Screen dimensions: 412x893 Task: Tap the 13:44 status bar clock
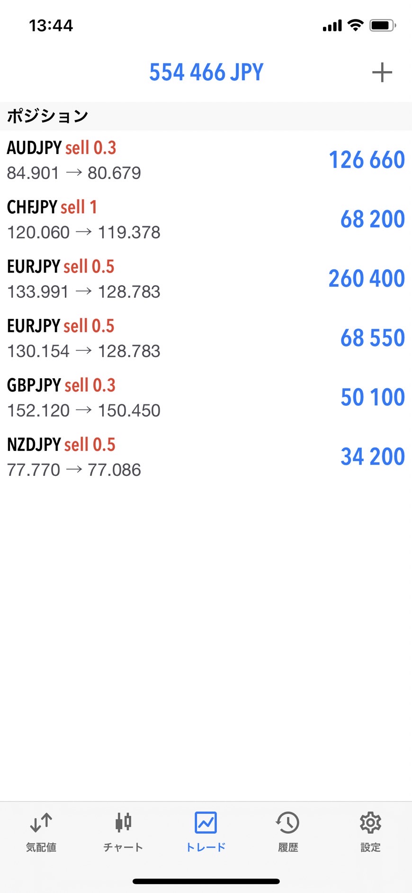tap(51, 26)
